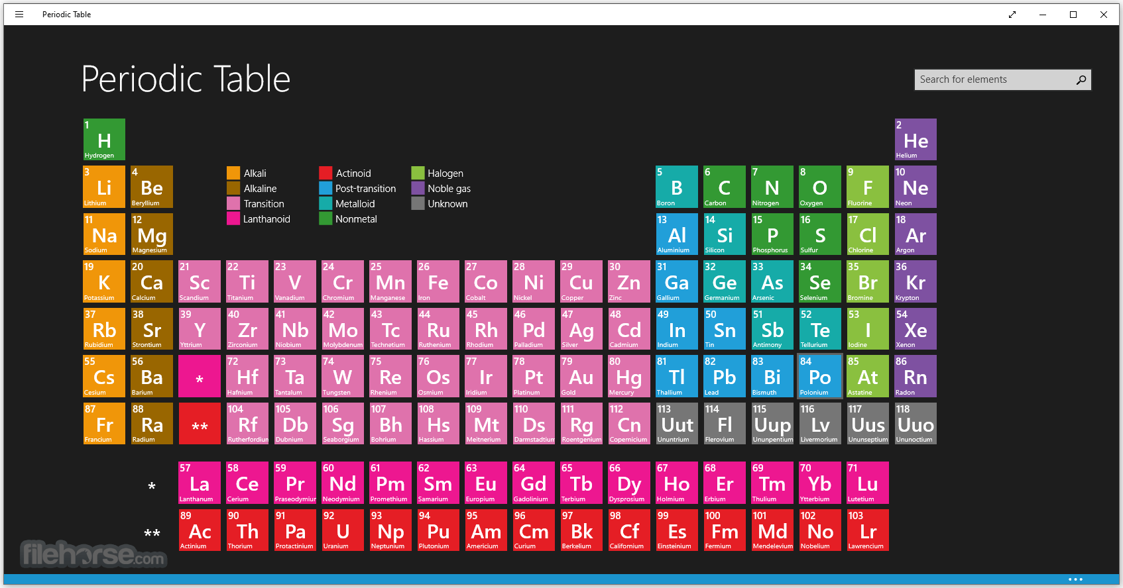Click the Metalloid legend label

(355, 204)
